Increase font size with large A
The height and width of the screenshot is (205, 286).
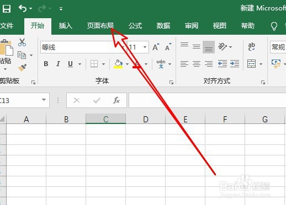coord(156,47)
